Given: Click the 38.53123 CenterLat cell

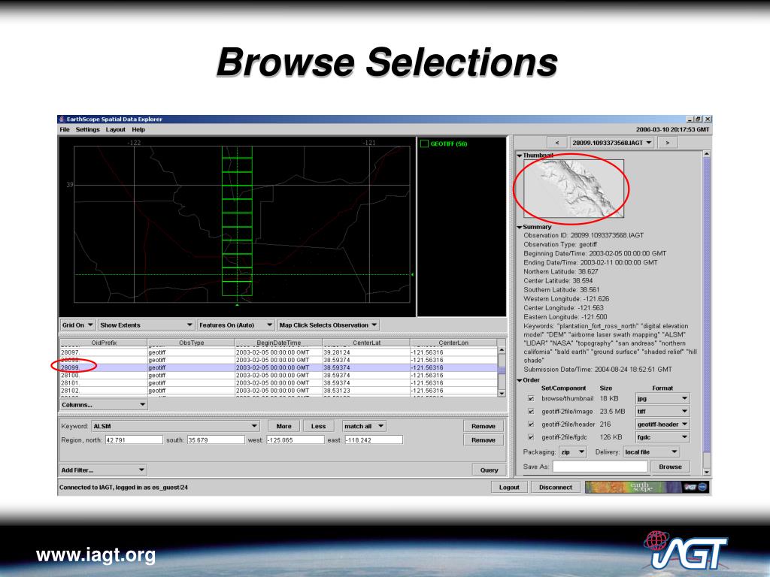Looking at the screenshot, I should click(x=366, y=391).
